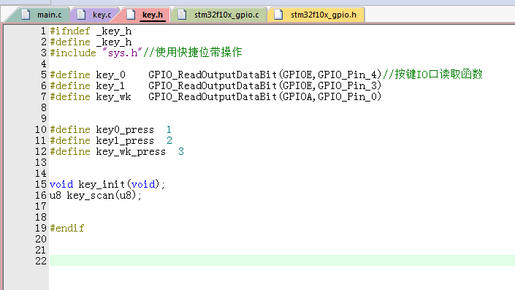Select the key.h tab

point(153,15)
